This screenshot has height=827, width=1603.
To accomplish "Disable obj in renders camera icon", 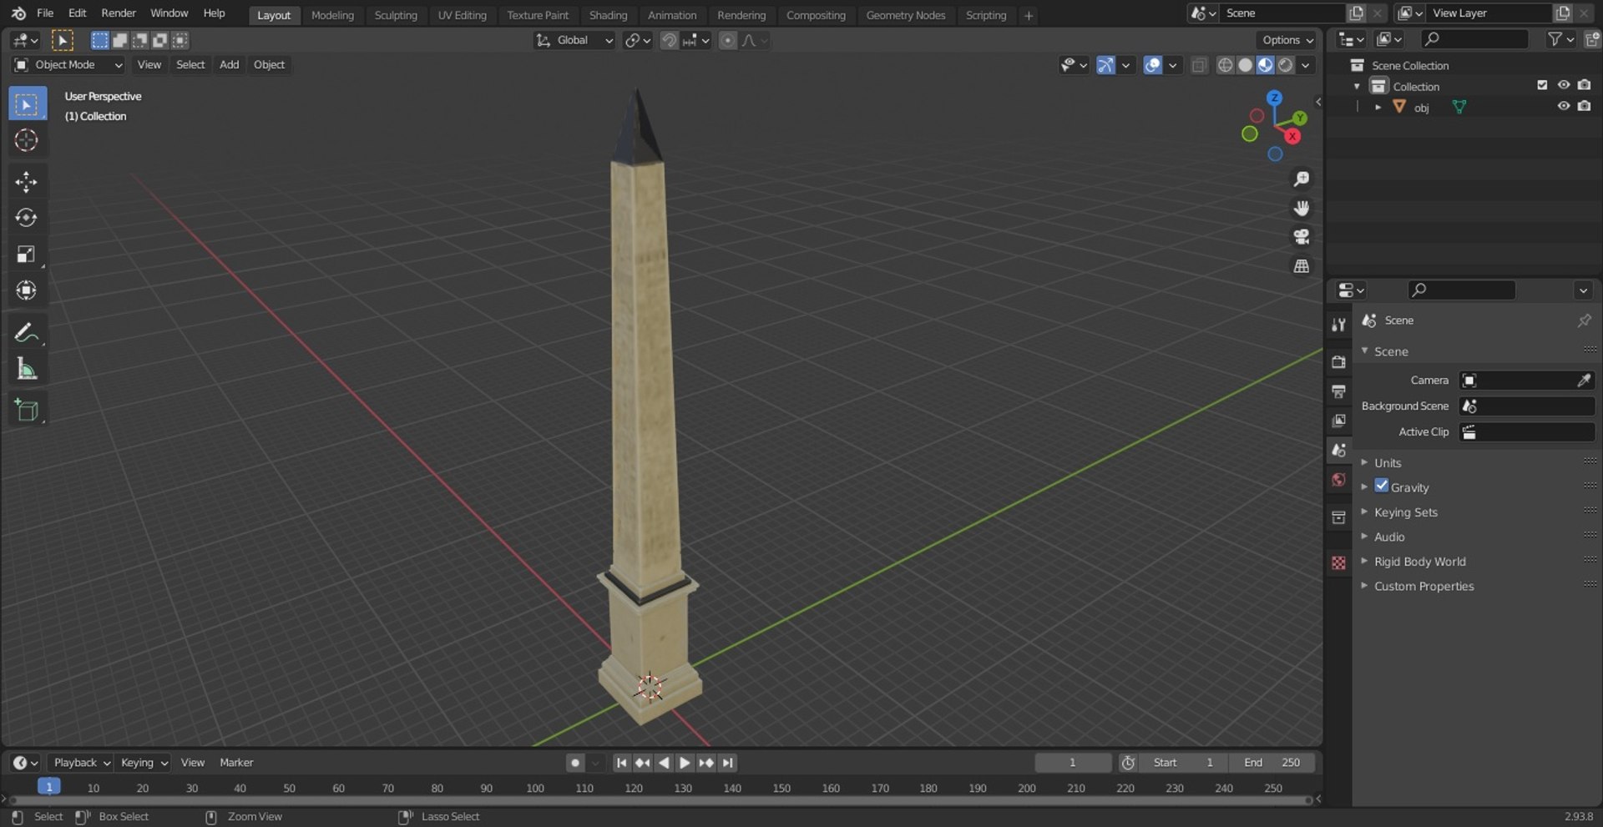I will 1584,106.
